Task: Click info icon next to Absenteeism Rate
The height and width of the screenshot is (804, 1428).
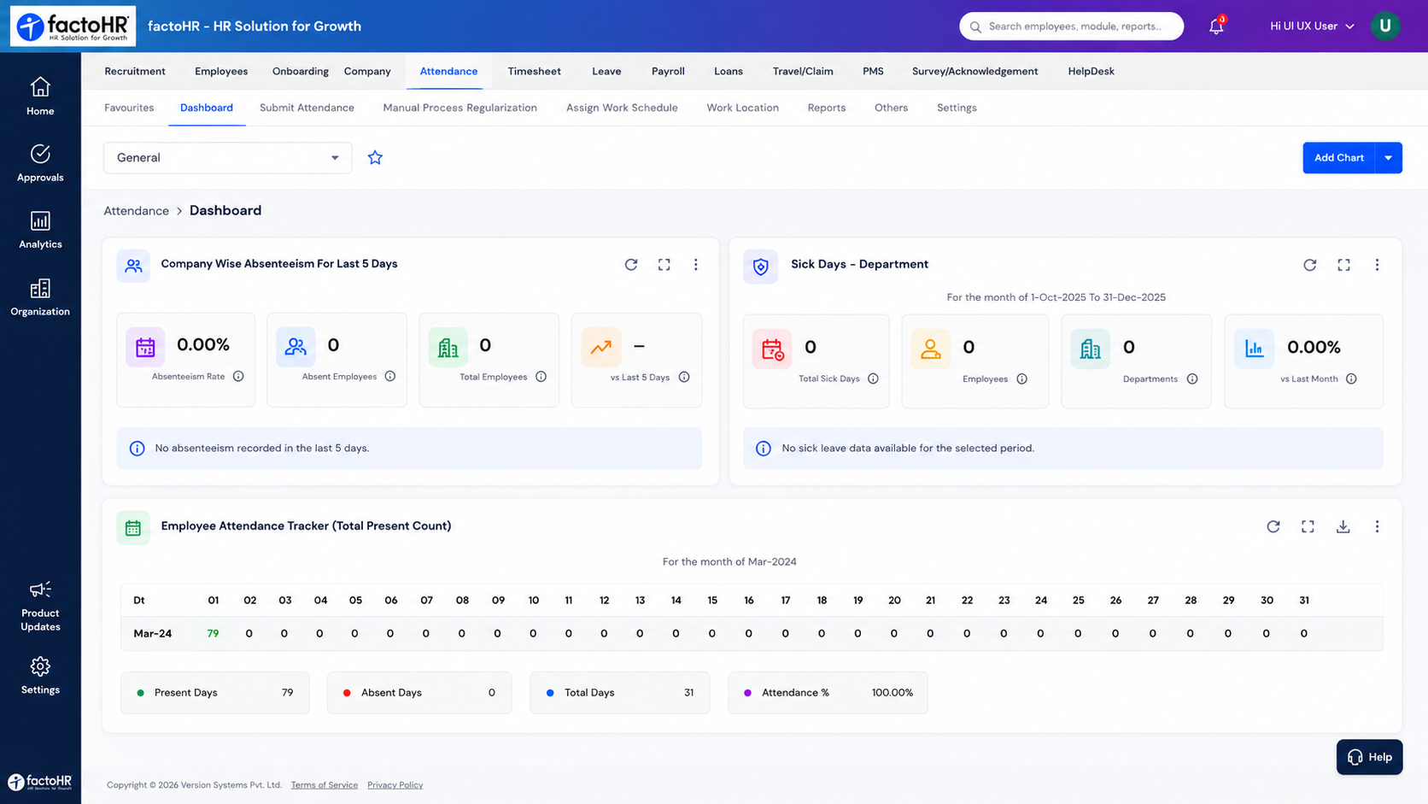Action: pyautogui.click(x=238, y=377)
